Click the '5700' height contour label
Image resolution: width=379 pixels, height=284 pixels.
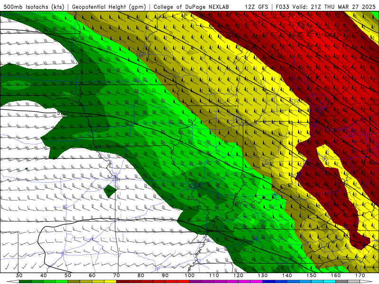coord(63,113)
